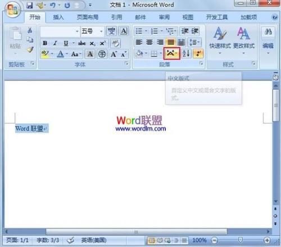Click the font color A button
This screenshot has width=281, height=247.
coord(60,54)
